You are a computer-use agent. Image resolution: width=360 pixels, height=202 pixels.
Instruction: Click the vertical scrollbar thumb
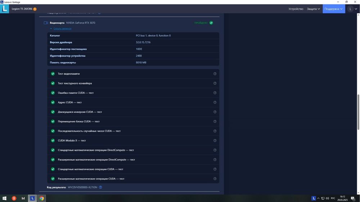358,112
